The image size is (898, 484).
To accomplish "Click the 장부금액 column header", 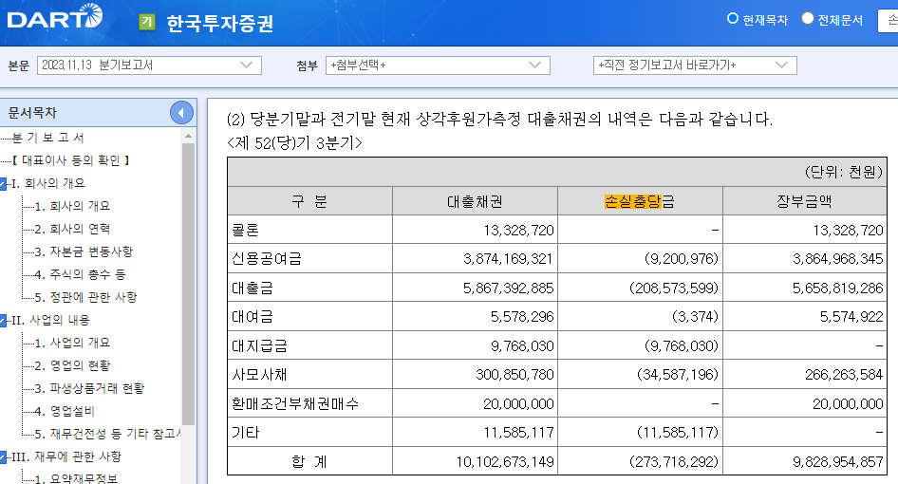I will [804, 201].
